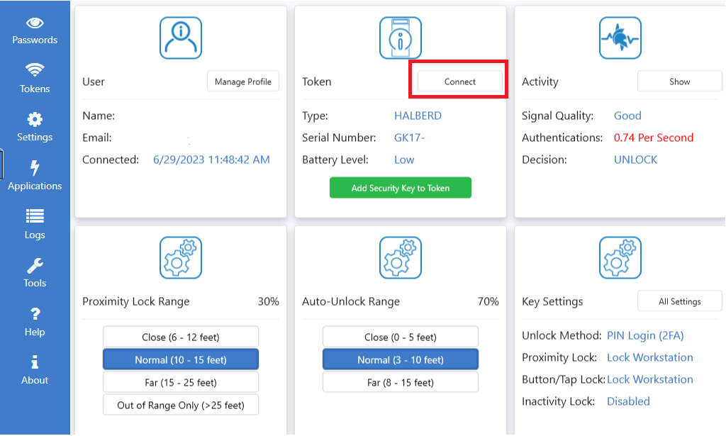
Task: Select Far (15 - 25 feet) proximity lock range
Action: [x=181, y=382]
